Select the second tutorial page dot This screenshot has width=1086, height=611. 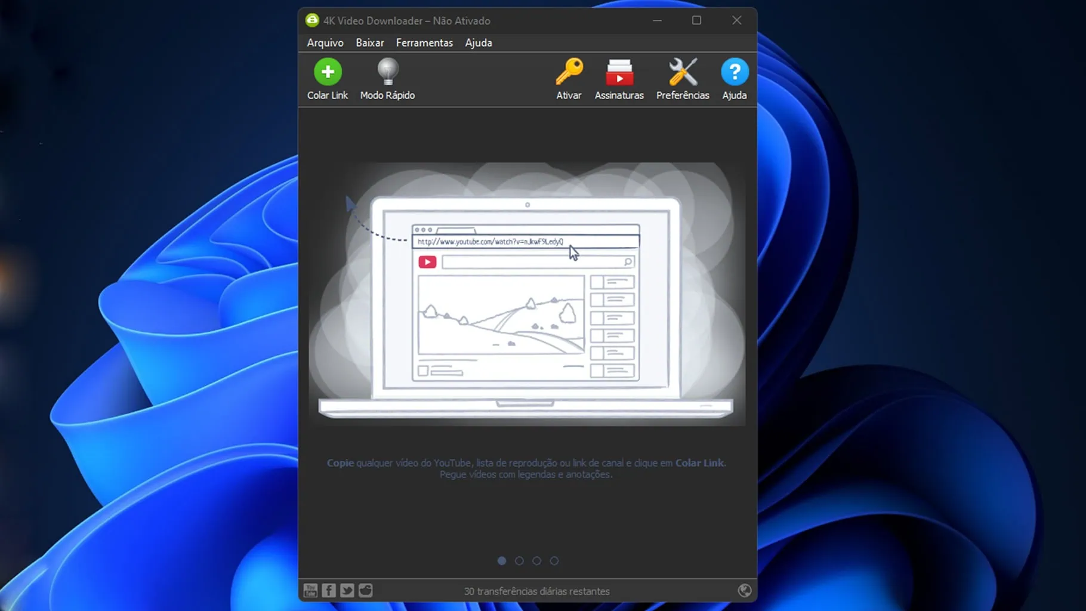point(519,561)
